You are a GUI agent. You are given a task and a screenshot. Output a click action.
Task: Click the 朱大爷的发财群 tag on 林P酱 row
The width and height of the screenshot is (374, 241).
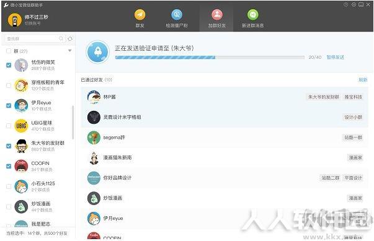pos(324,97)
